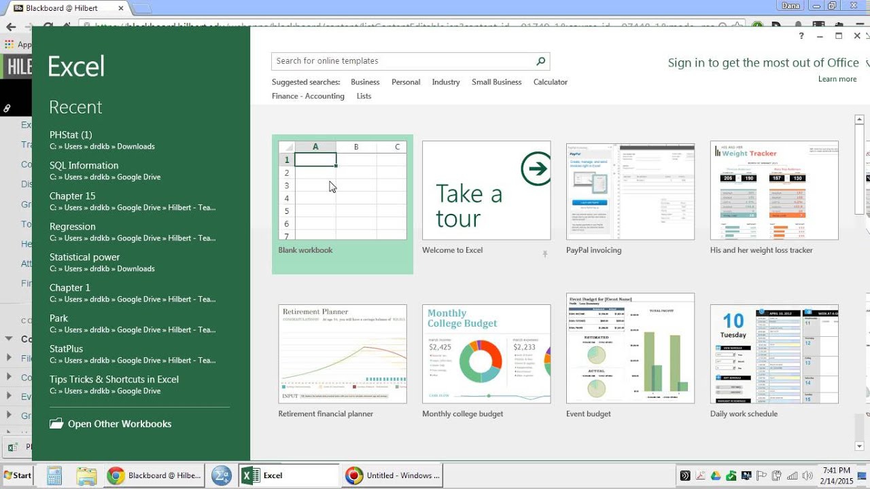Click Sign in to get the most out of Office
Viewport: 870px width, 489px height.
[x=763, y=62]
